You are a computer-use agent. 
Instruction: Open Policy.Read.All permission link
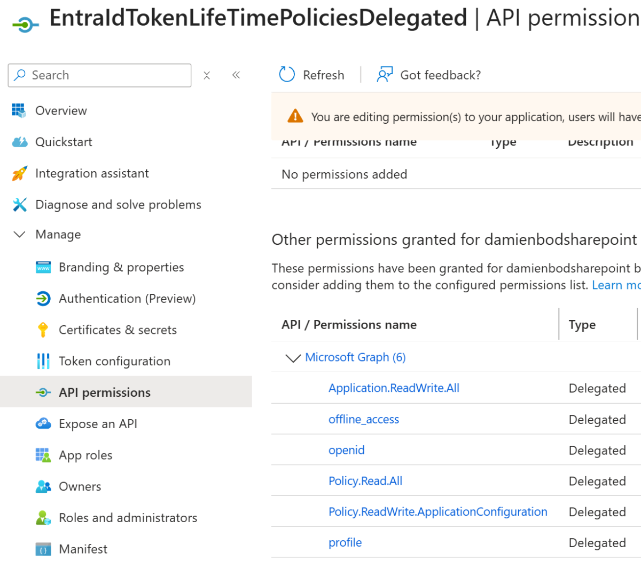365,481
